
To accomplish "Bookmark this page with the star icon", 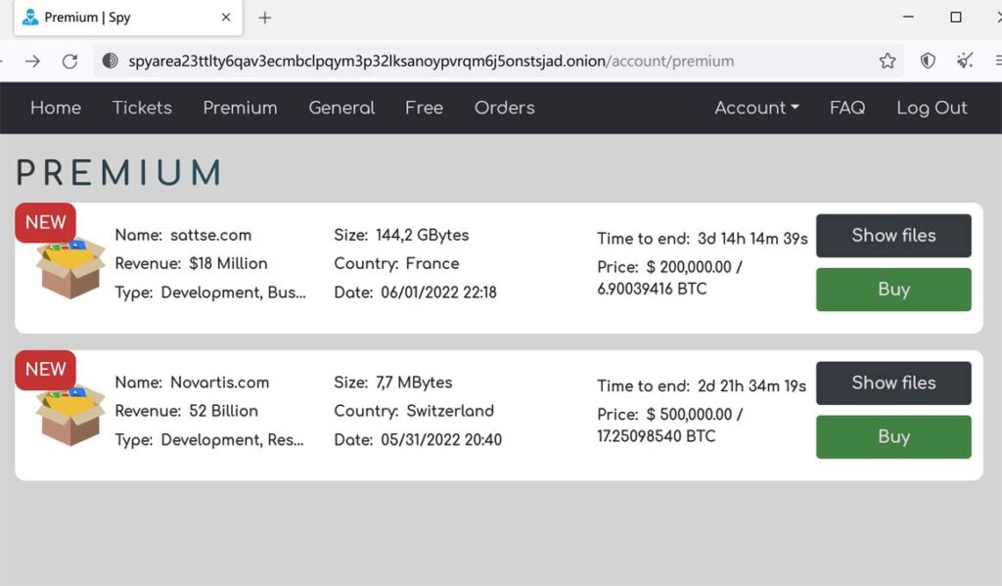I will [887, 61].
